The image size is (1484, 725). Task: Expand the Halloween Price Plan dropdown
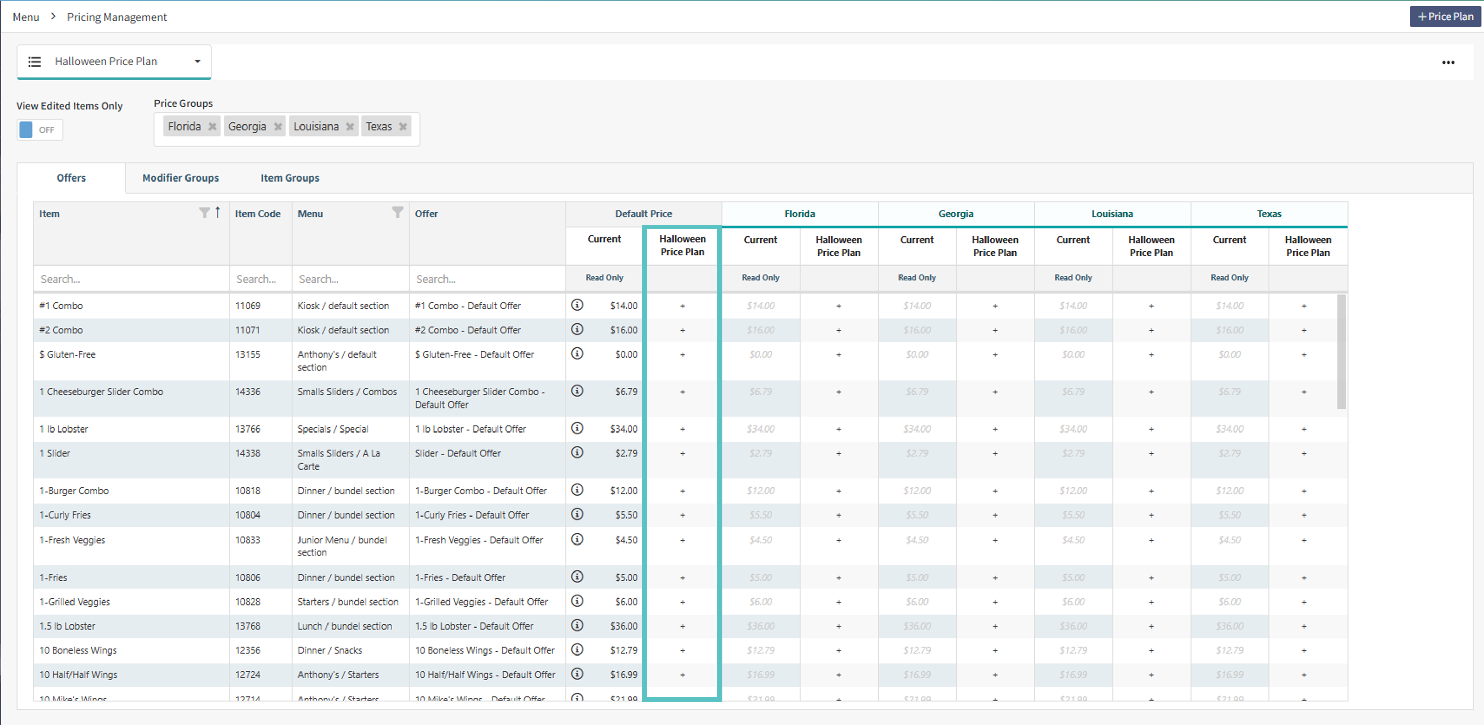click(197, 62)
